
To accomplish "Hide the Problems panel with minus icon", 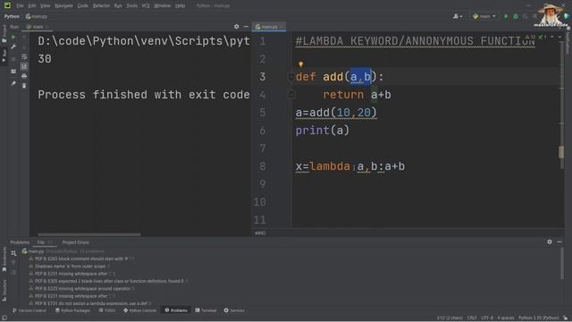I will (x=559, y=241).
